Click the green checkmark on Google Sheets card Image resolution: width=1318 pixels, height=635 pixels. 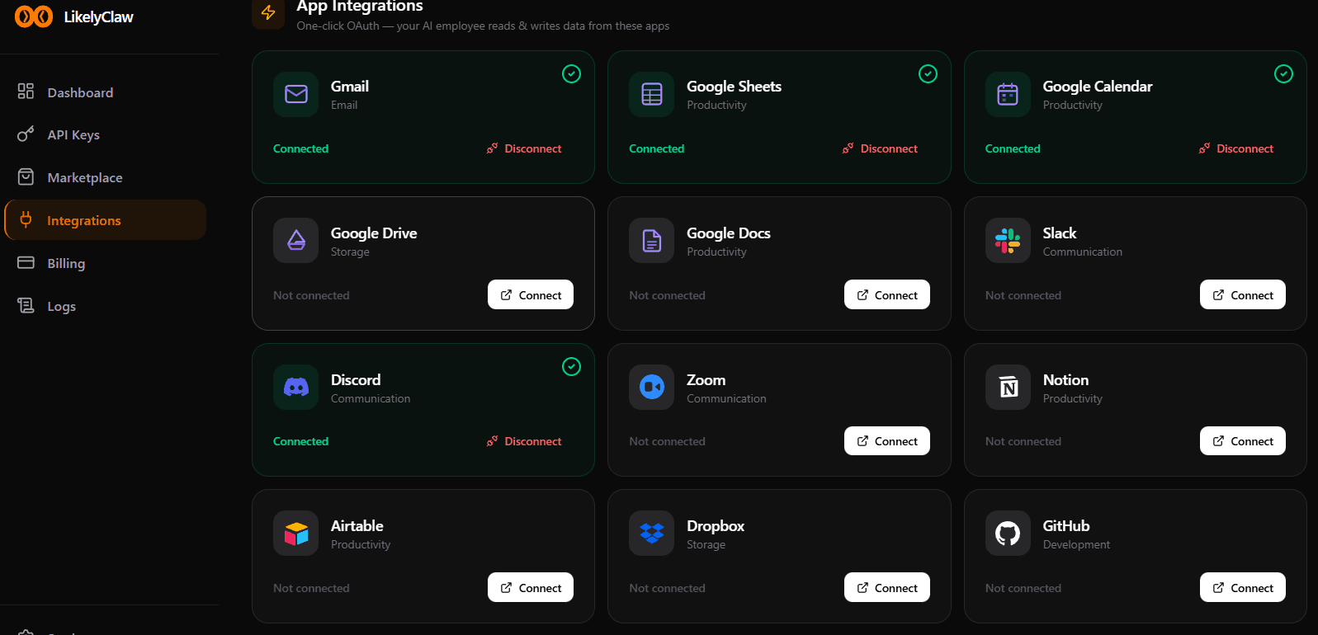(x=928, y=73)
